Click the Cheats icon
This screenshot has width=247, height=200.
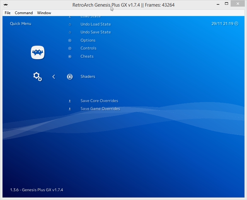click(x=70, y=57)
